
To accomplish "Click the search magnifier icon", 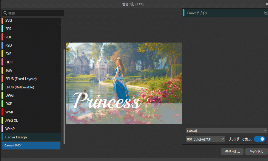I will [5, 13].
